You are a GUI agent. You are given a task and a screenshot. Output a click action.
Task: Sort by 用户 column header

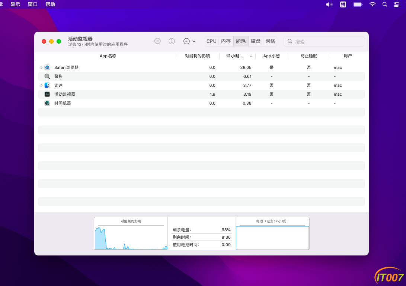[348, 56]
